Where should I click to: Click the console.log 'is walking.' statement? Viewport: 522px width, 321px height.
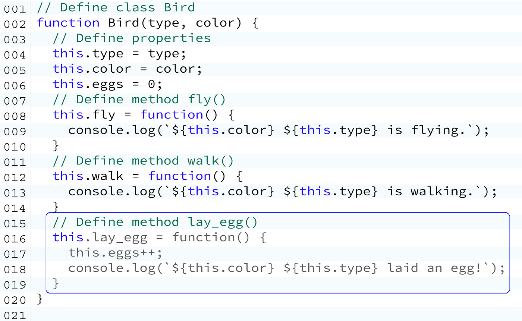point(283,192)
